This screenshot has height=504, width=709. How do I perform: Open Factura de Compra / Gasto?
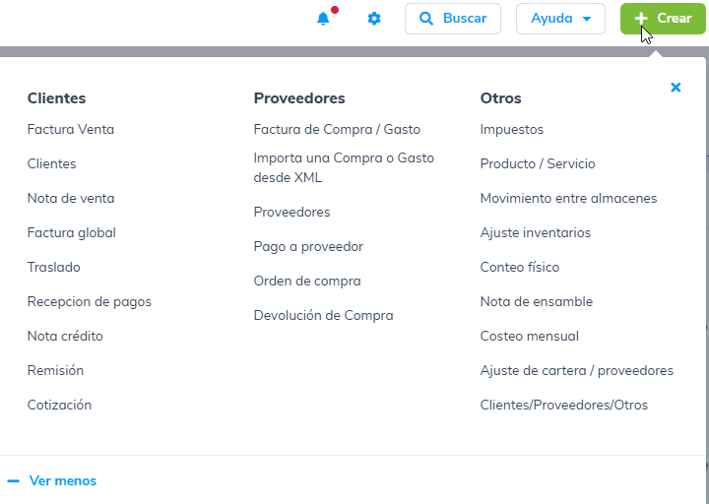point(337,129)
